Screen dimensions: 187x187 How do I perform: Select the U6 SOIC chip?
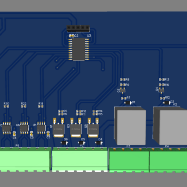24,128
